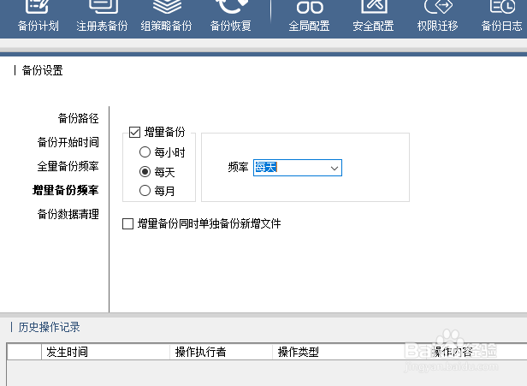This screenshot has height=386, width=527.
Task: Open the 备份计划 backup plan icon
Action: [x=38, y=16]
